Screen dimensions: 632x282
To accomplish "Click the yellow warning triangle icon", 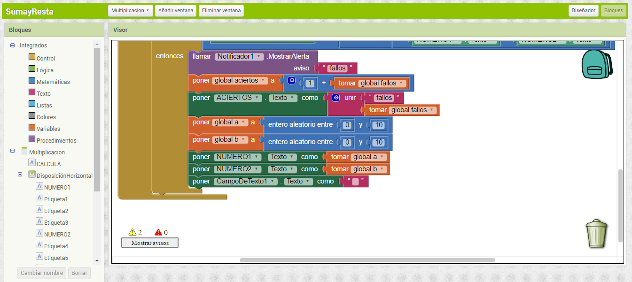I will point(133,232).
